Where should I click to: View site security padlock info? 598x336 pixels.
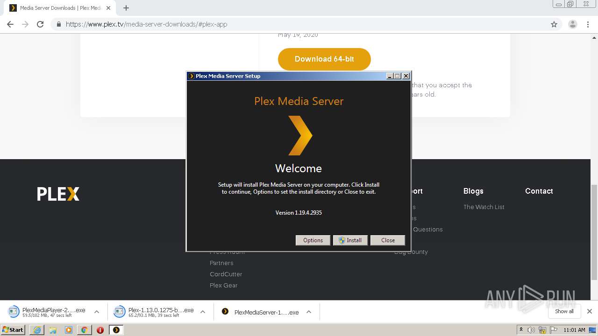click(x=58, y=24)
